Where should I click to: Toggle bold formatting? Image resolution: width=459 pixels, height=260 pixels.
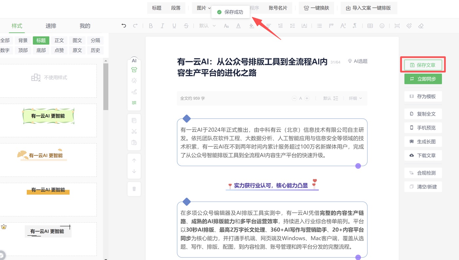coord(151,26)
